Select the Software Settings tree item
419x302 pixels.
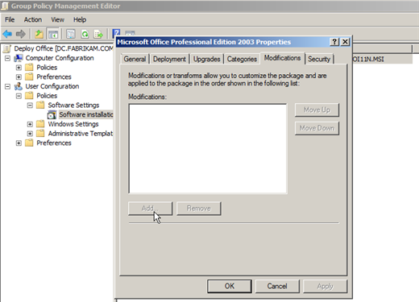tap(73, 105)
